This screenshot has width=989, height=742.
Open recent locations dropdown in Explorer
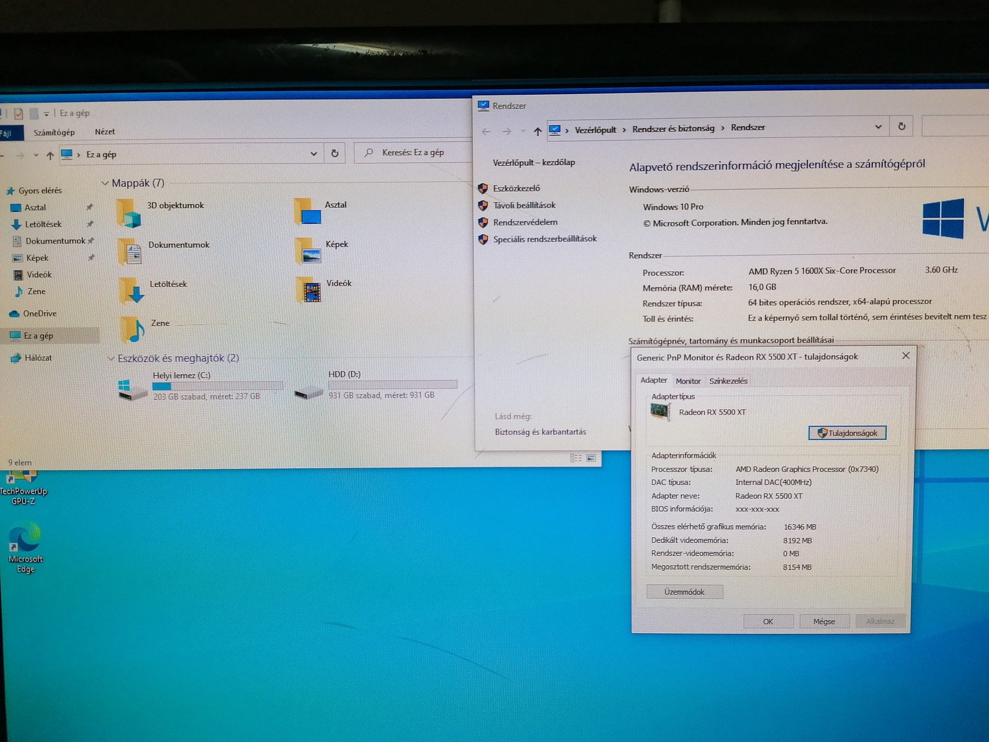coord(36,156)
